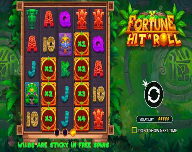
Task: Click the x1 wild in the fourth reel
Action: pos(82,44)
